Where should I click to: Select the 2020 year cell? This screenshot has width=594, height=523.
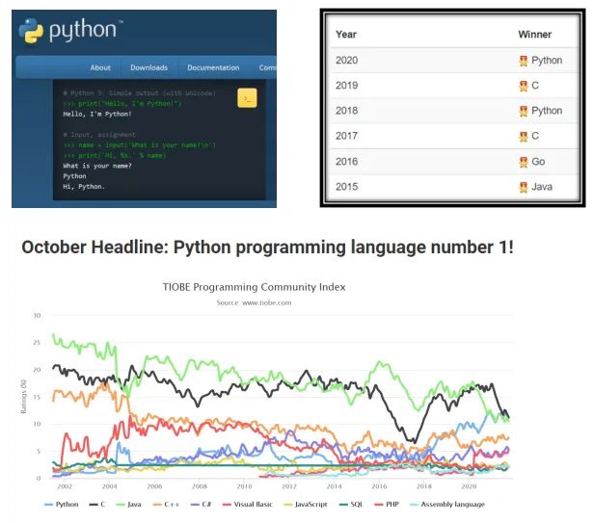click(x=346, y=60)
